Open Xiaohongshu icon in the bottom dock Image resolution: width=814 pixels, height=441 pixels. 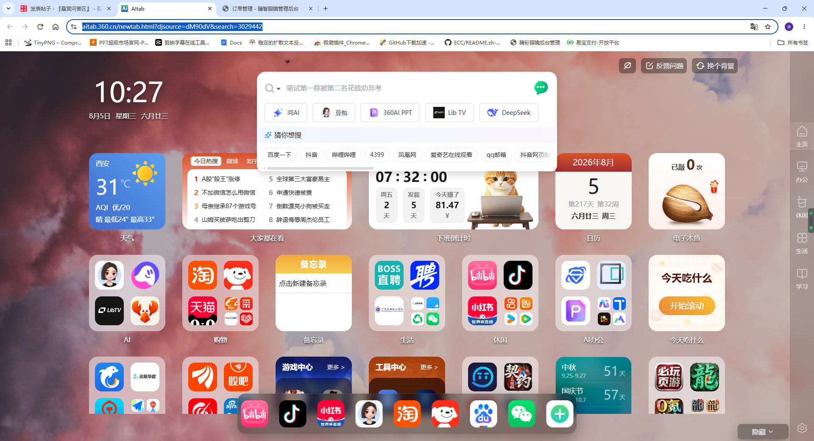click(x=331, y=414)
